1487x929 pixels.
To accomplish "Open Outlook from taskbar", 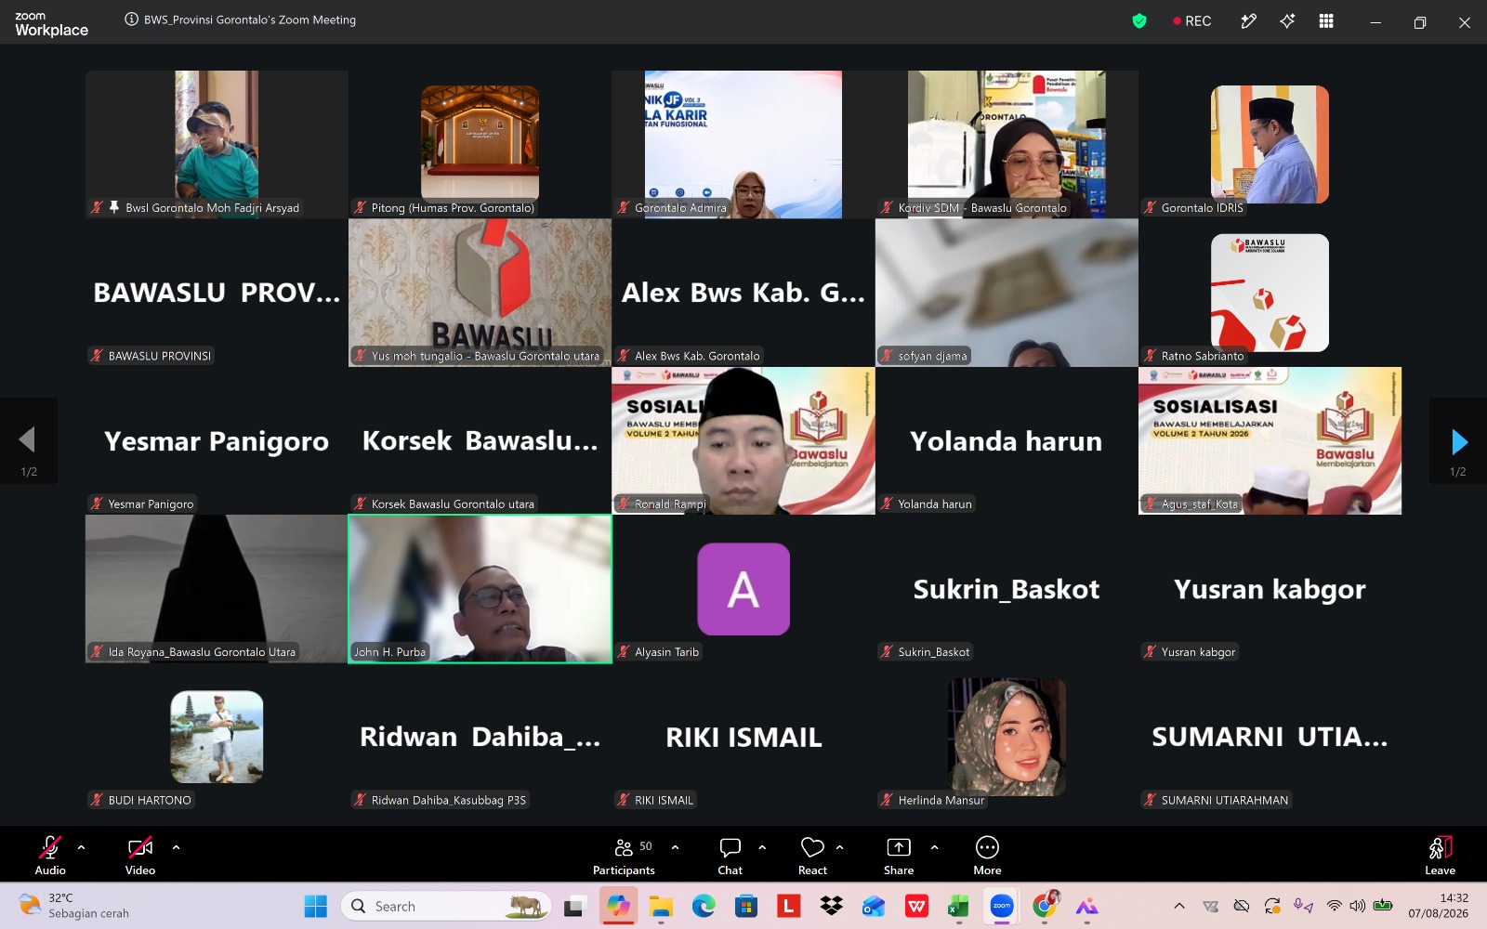I will coord(874,906).
